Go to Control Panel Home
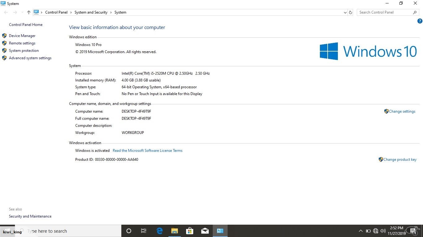The image size is (423, 237). click(26, 25)
